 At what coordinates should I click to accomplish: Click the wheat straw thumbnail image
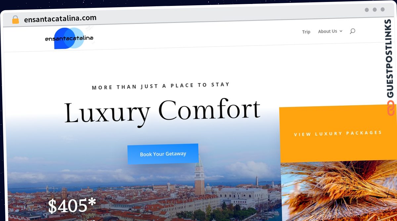tap(339, 191)
